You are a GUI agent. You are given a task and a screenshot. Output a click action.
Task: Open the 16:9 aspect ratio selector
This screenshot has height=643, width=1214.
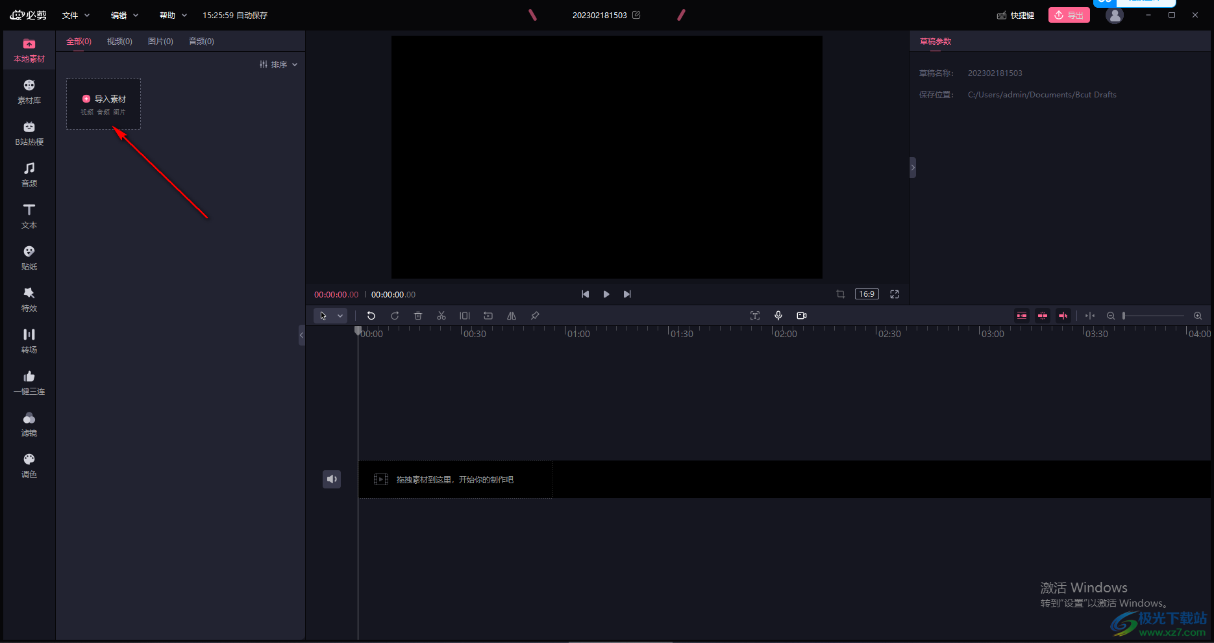click(x=867, y=294)
